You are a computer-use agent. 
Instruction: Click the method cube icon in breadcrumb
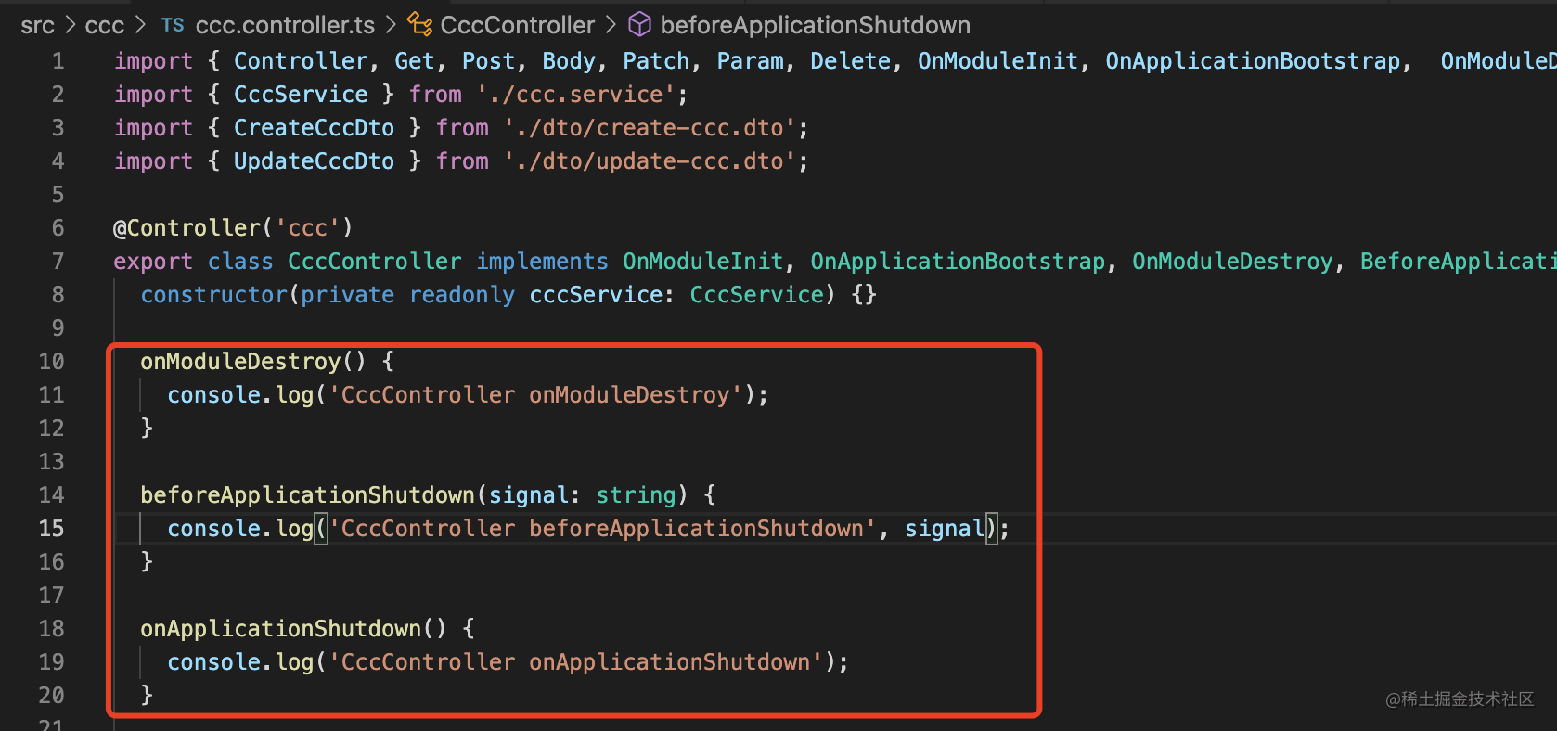point(640,25)
